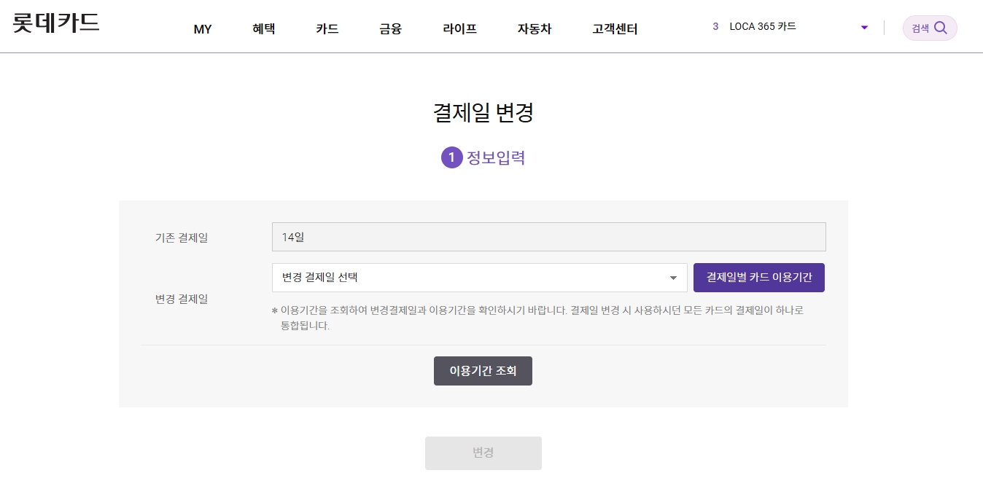Click the 결제일 변경 page heading
The image size is (983, 489).
tap(483, 113)
